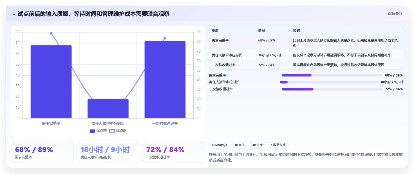
Task: Toggle the 试点前 legend item
Action: [98, 131]
